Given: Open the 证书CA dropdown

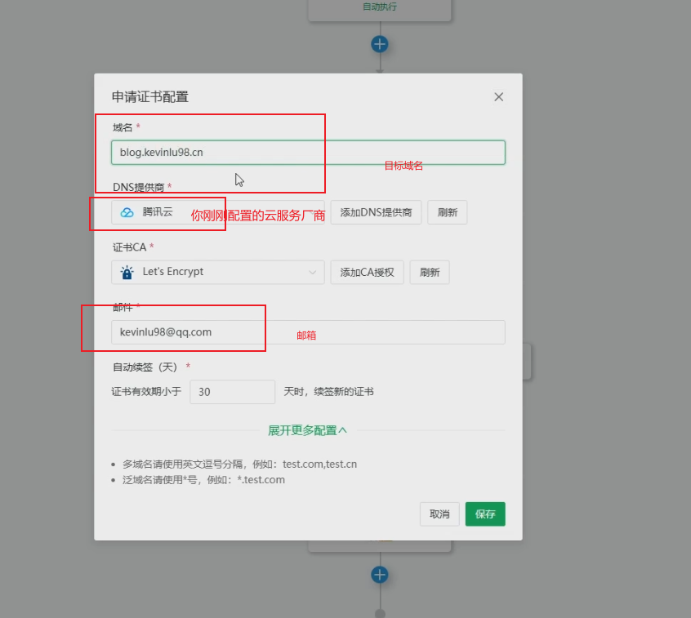Looking at the screenshot, I should pyautogui.click(x=217, y=272).
